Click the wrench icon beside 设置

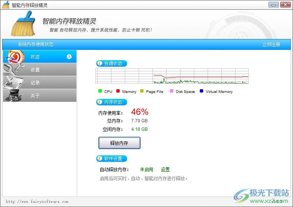coord(13,69)
